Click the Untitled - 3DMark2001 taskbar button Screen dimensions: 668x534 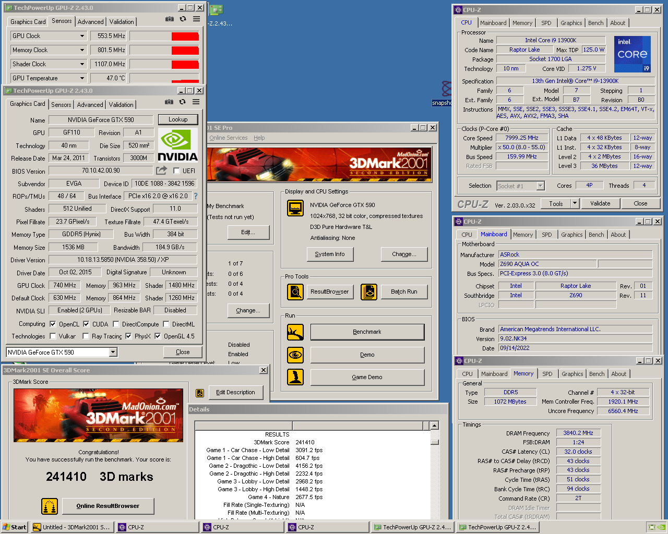(71, 527)
